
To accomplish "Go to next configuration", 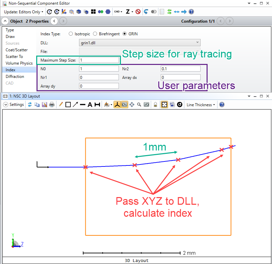I will pos(230,21).
